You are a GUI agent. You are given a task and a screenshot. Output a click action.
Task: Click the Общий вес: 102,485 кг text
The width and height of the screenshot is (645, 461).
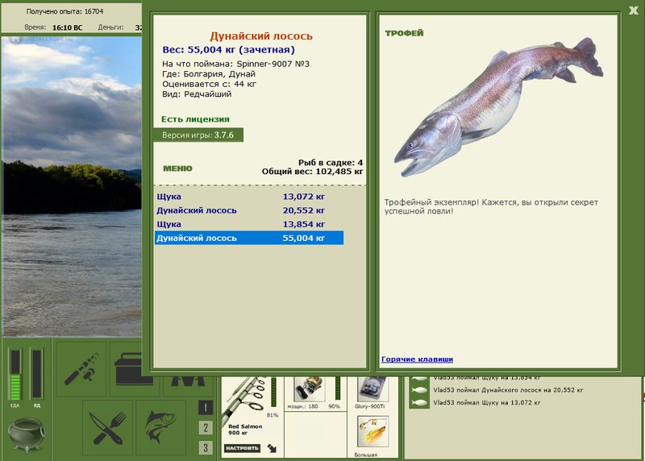click(312, 172)
